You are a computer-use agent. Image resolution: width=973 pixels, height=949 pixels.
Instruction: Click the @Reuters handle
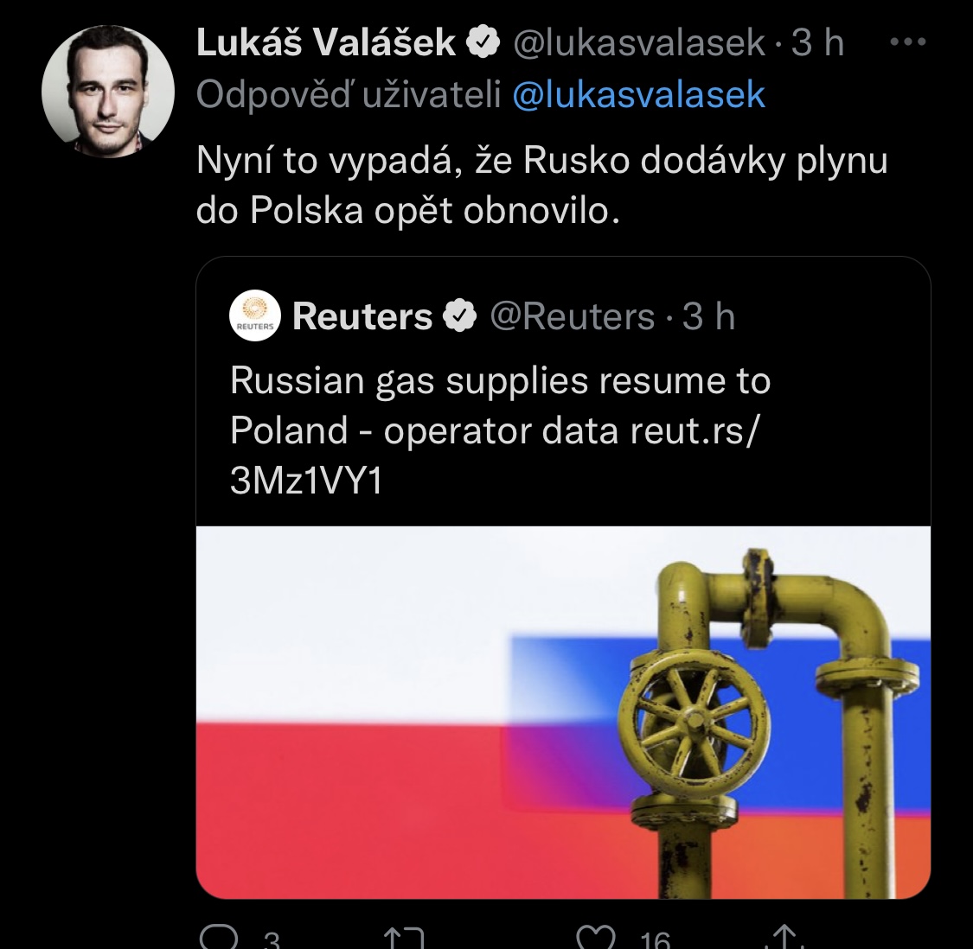coord(572,317)
